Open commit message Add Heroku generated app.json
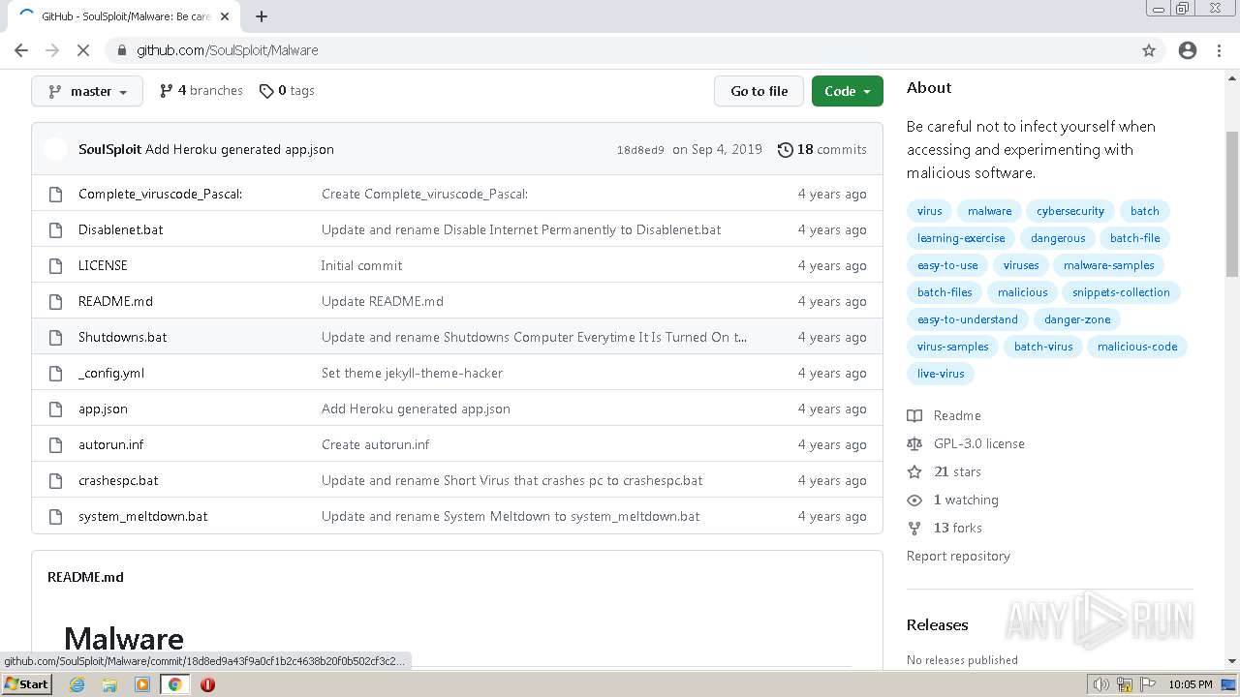This screenshot has width=1240, height=697. click(x=239, y=149)
